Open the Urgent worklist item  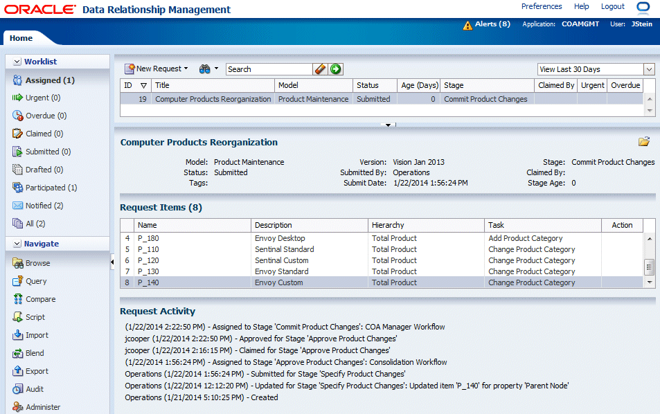pos(42,98)
